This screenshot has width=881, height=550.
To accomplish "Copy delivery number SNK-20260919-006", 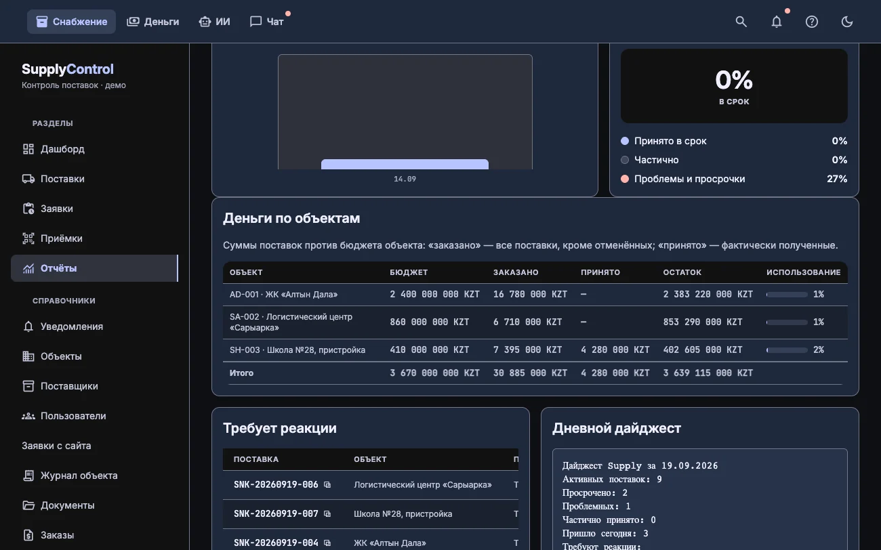I will (x=327, y=485).
